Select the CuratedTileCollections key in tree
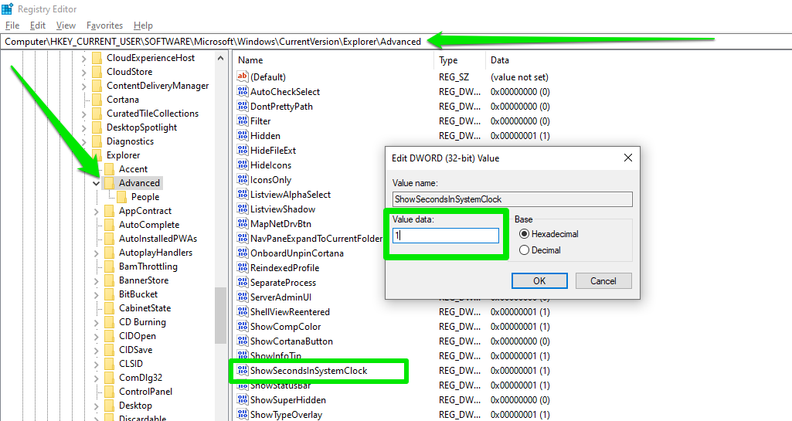The height and width of the screenshot is (421, 792). coord(152,114)
